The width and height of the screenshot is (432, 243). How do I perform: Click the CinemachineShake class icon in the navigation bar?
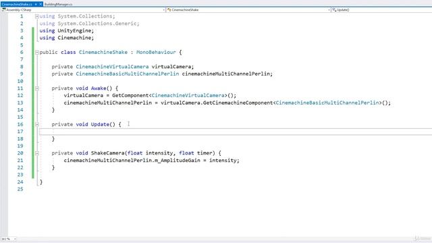(169, 10)
